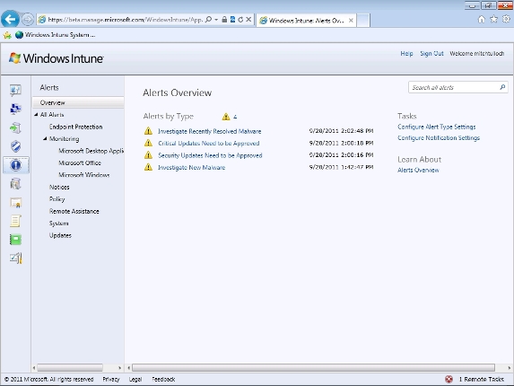Viewport: 514px width, 386px height.
Task: Open Security Updates Need to be Approved
Action: coord(210,155)
